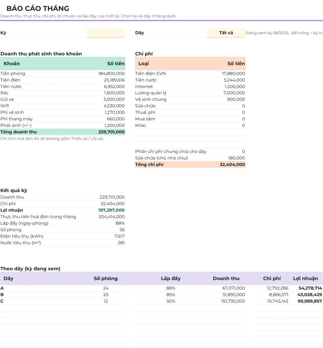Viewport: 323px width, 348px height.
Task: Click the empty Kỳ input cell
Action: click(x=106, y=33)
